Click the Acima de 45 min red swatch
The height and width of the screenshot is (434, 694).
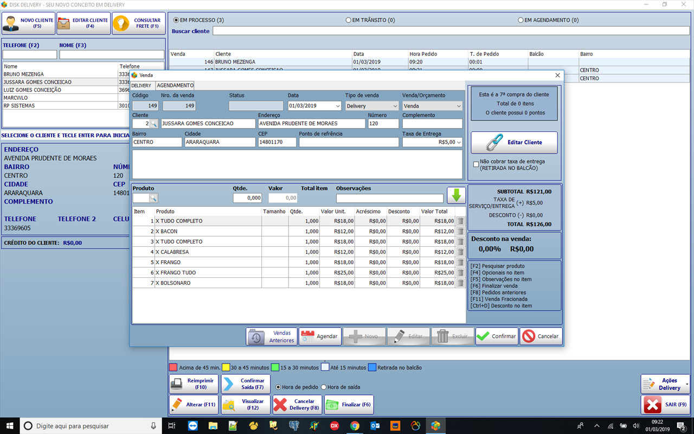173,367
